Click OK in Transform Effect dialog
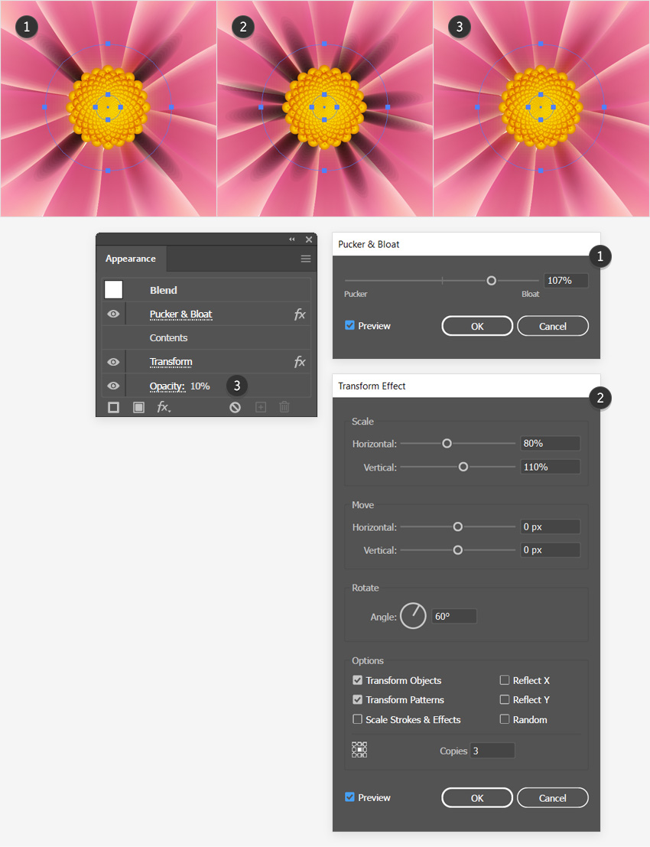650x847 pixels. (x=477, y=798)
